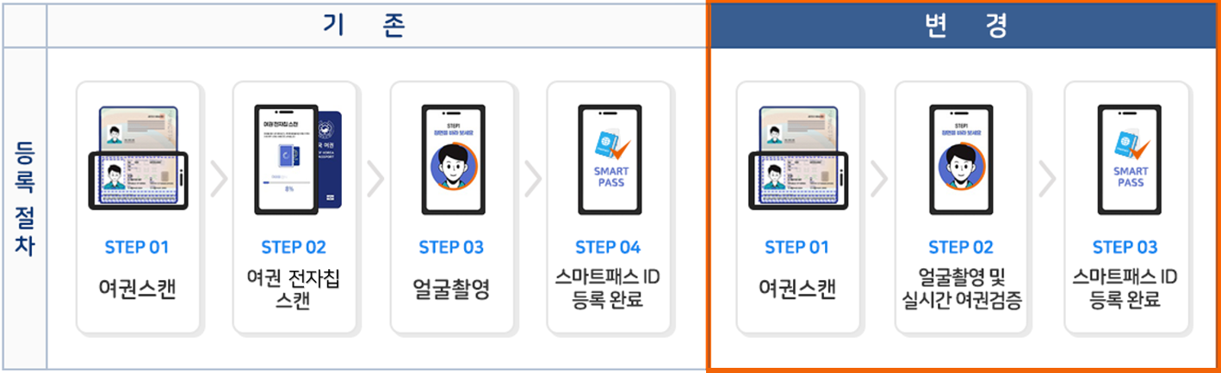1221x373 pixels.
Task: Select the 변경 header tab
Action: (964, 25)
